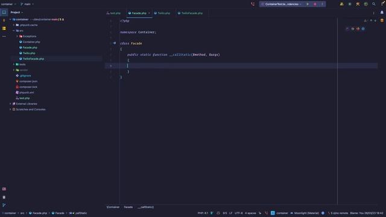Open the main branch dropdown

click(x=27, y=4)
